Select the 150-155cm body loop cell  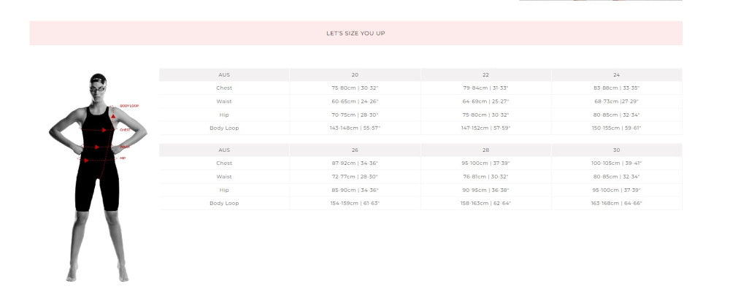(616, 128)
